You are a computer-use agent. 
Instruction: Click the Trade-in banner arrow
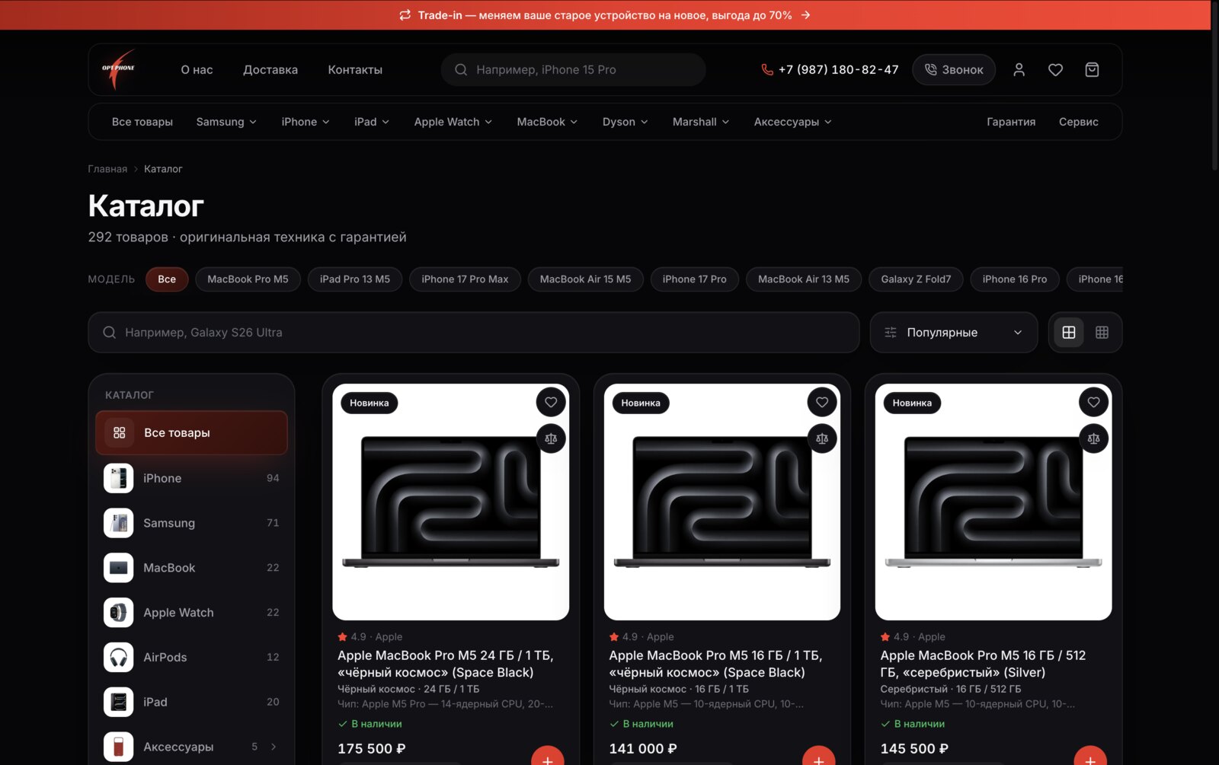[x=806, y=15]
